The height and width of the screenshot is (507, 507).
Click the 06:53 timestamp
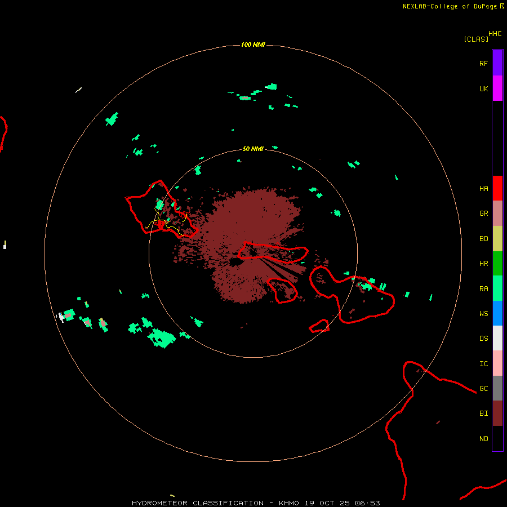pyautogui.click(x=367, y=503)
